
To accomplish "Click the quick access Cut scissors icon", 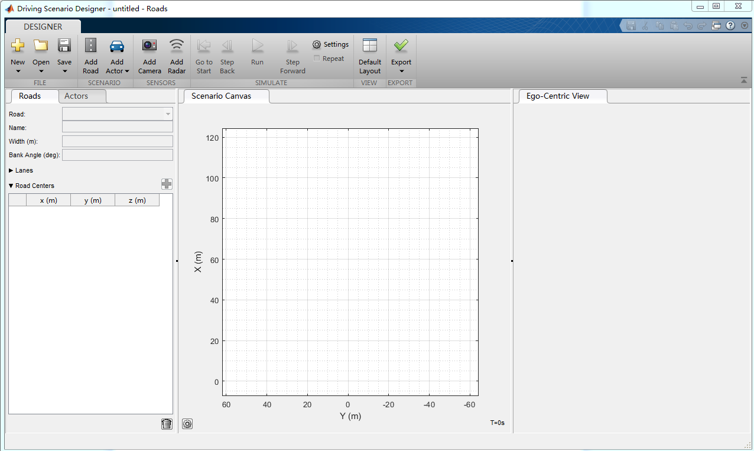I will pos(645,26).
